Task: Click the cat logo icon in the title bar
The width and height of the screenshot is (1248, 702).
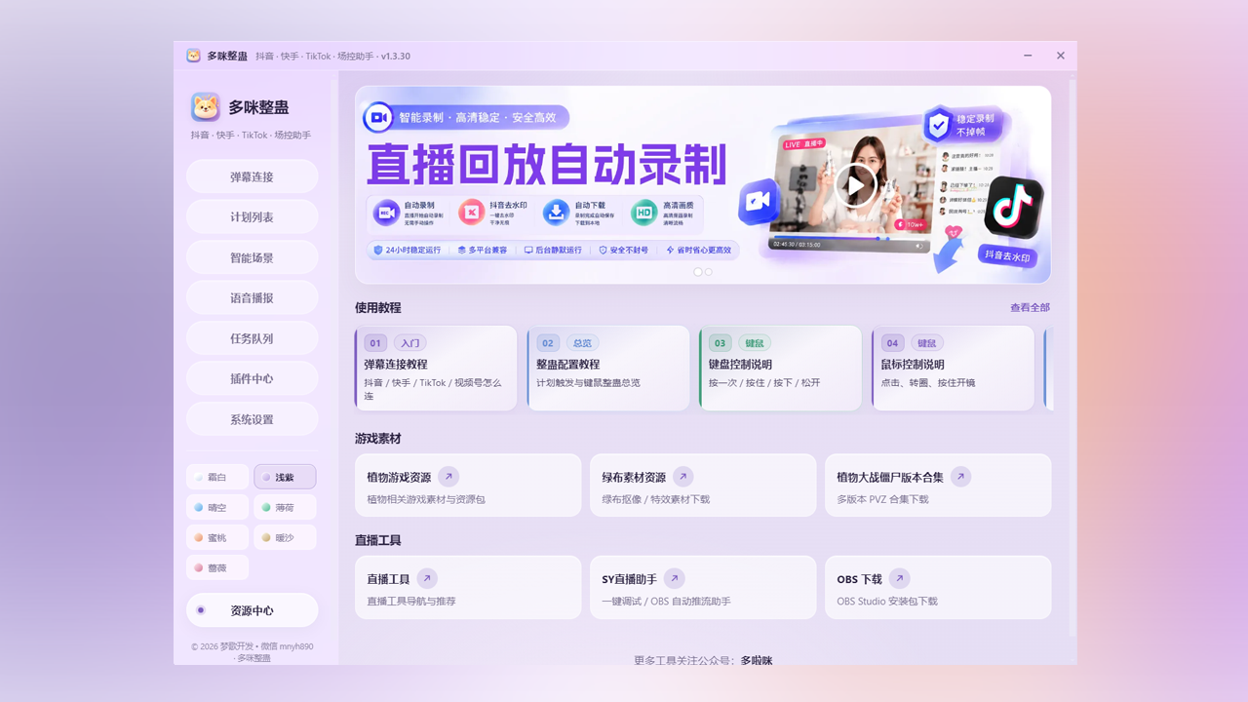Action: 193,56
